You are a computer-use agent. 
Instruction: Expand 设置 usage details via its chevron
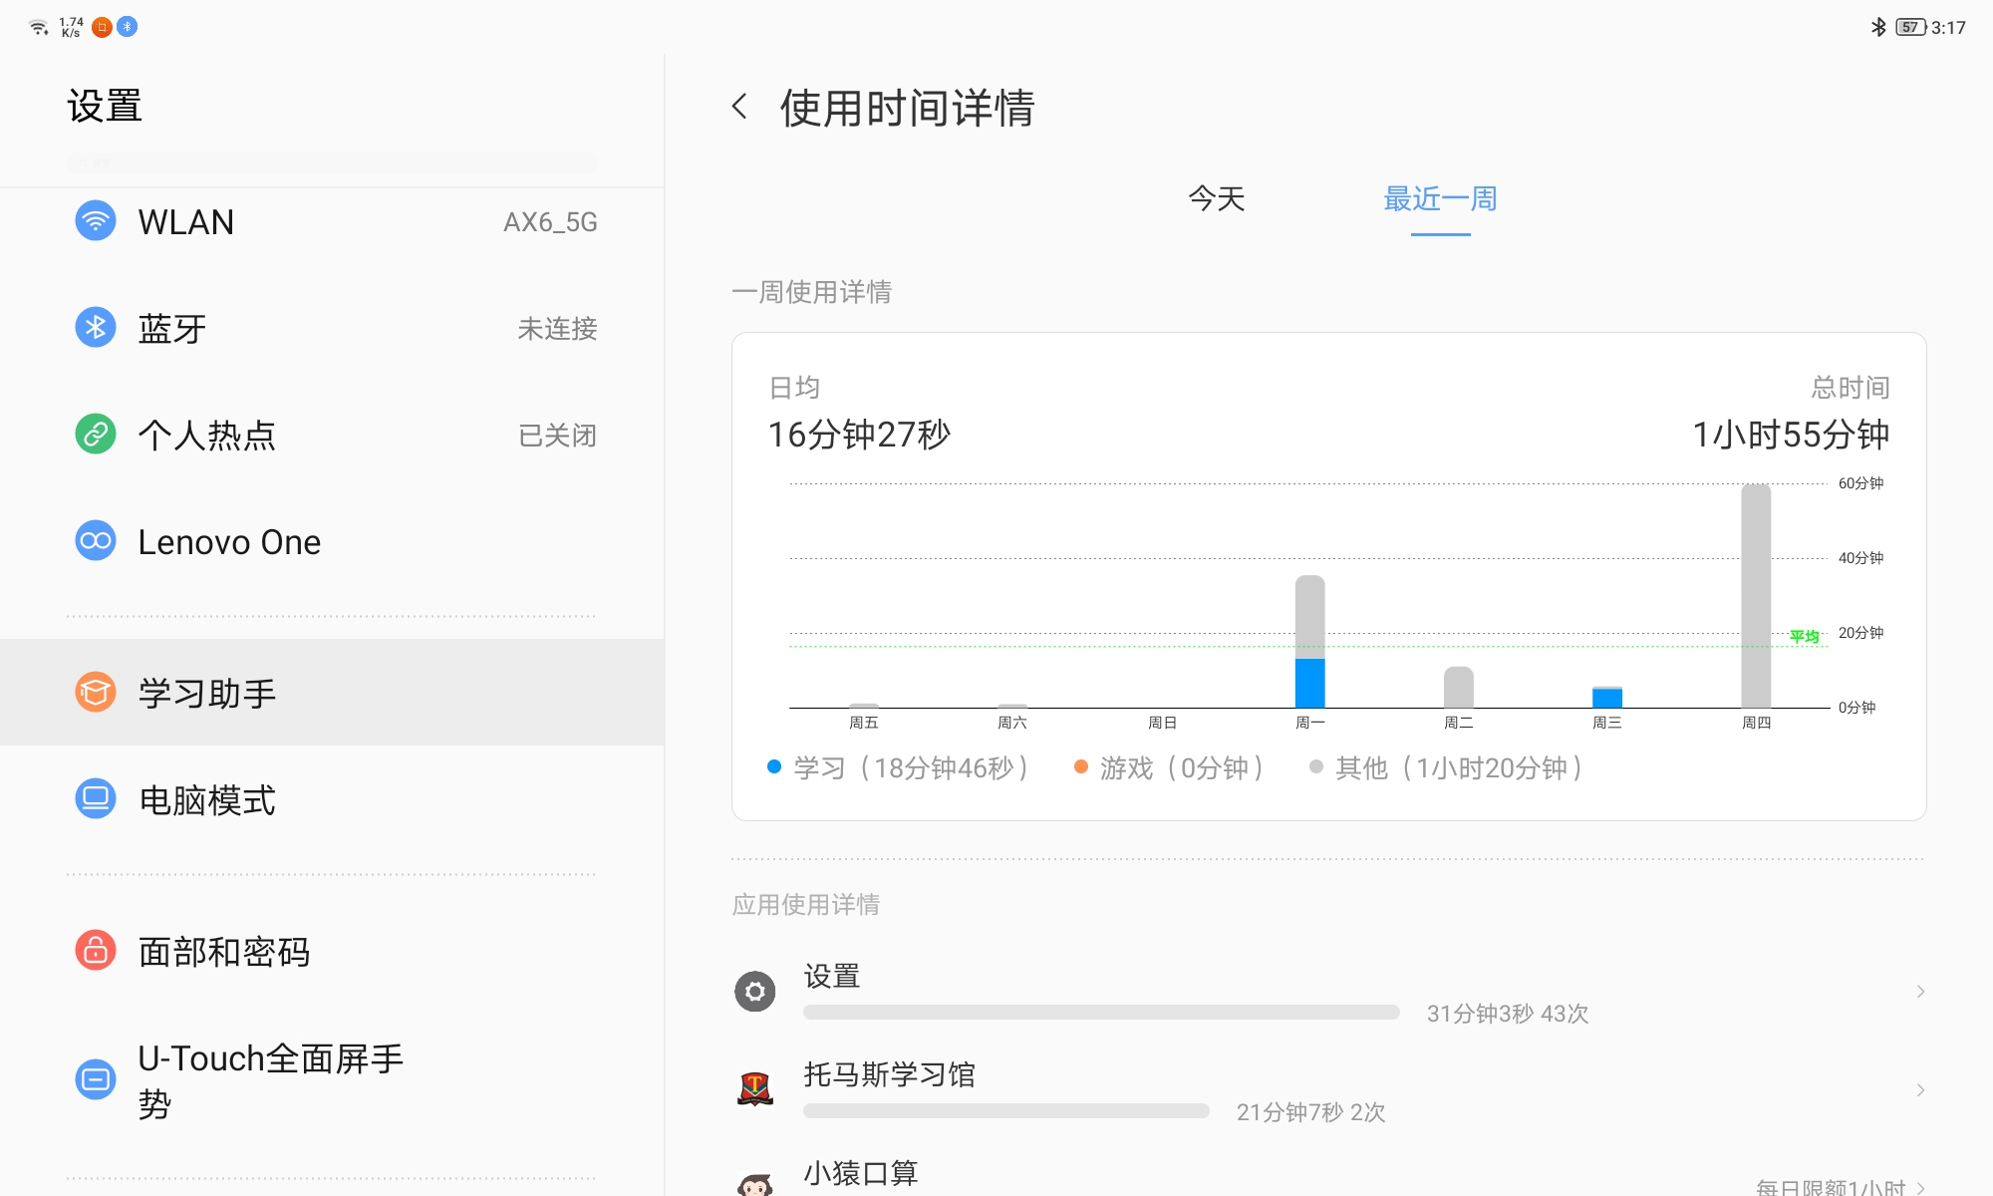coord(1921,992)
